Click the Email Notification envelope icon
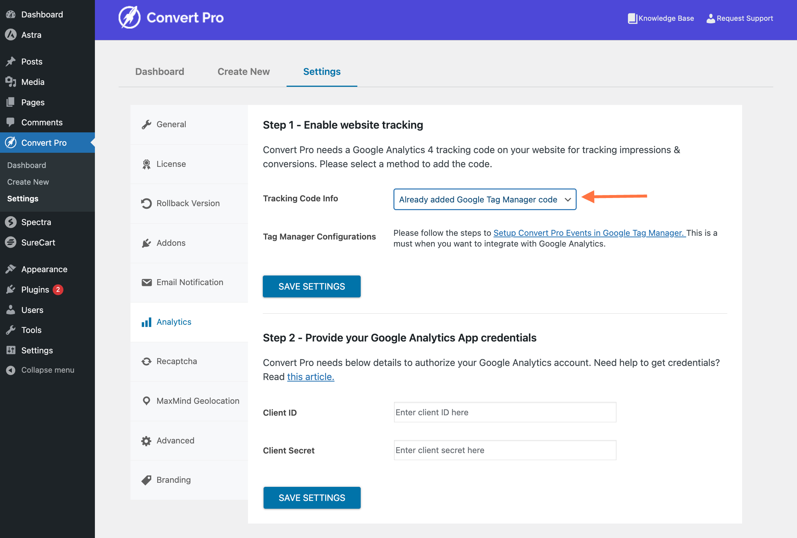The width and height of the screenshot is (797, 538). pos(146,283)
